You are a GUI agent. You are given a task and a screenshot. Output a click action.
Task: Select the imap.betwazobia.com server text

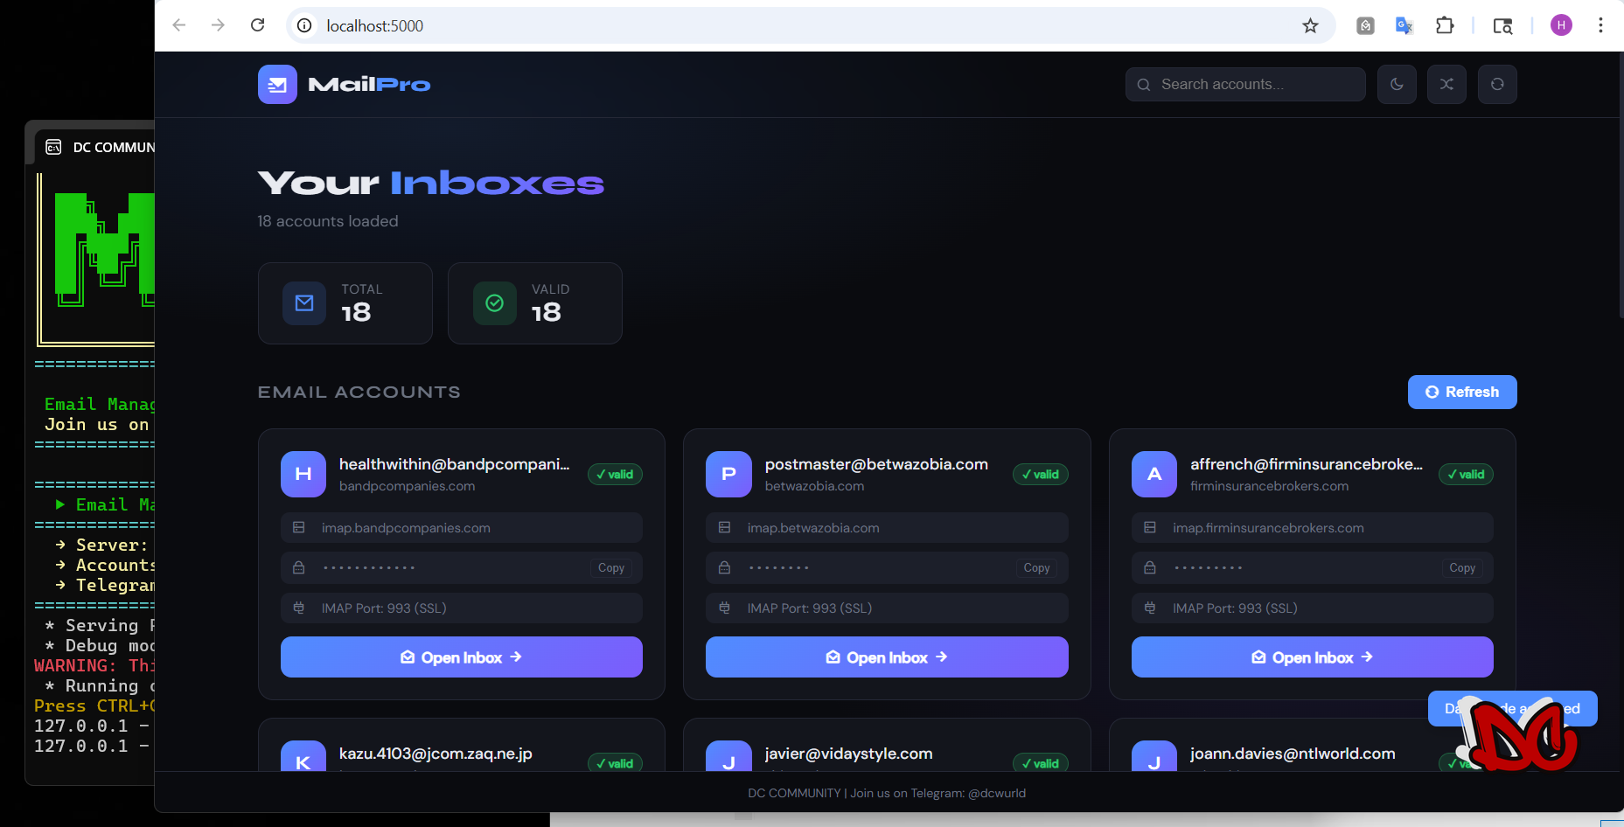(813, 528)
